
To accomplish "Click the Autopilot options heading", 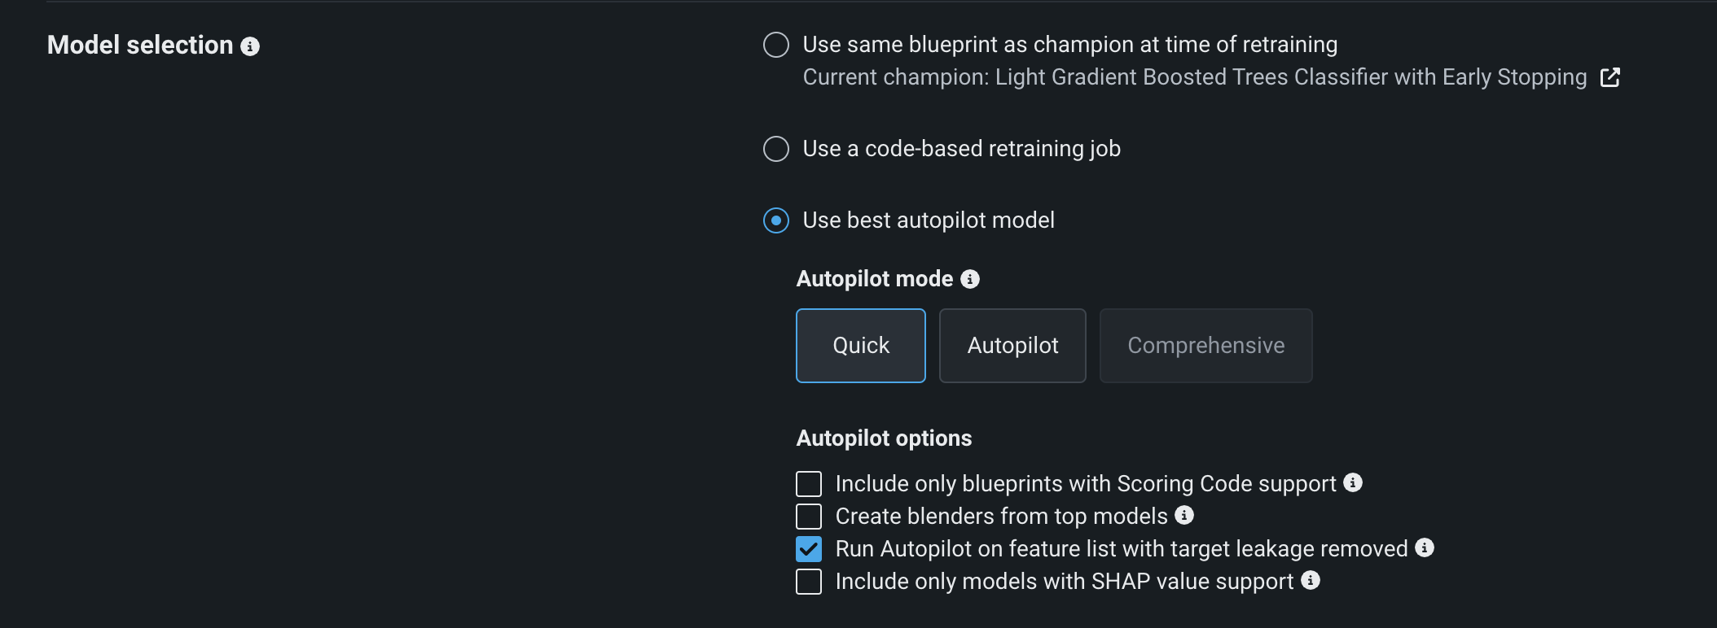I will coord(884,438).
